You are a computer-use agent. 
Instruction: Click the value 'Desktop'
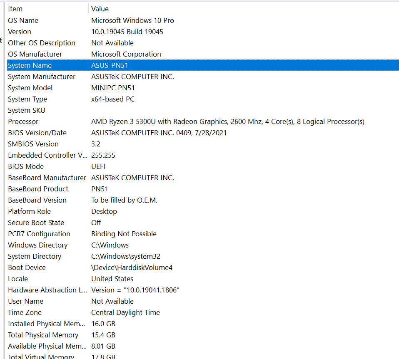[104, 211]
